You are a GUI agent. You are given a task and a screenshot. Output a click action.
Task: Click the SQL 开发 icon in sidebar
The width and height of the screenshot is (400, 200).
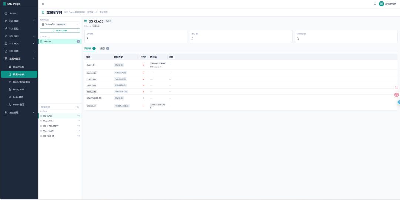(x=6, y=44)
